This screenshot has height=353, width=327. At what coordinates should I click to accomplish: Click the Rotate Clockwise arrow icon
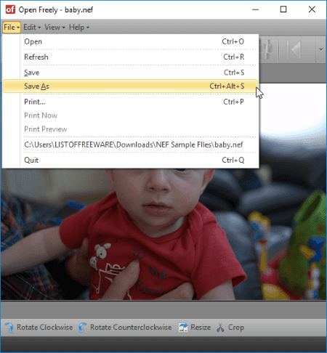(9, 328)
